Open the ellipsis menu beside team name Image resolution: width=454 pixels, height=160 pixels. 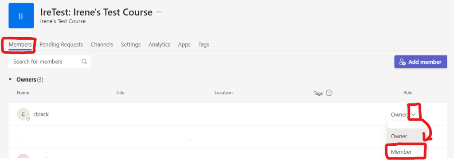coord(159,12)
